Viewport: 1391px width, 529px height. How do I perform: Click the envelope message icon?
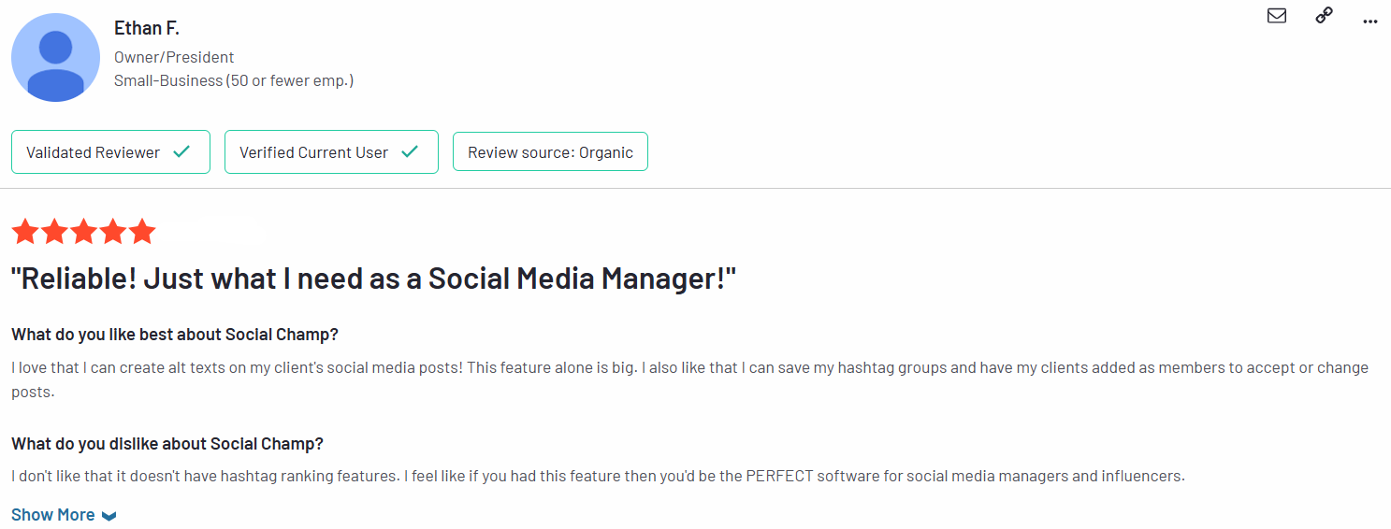1277,16
